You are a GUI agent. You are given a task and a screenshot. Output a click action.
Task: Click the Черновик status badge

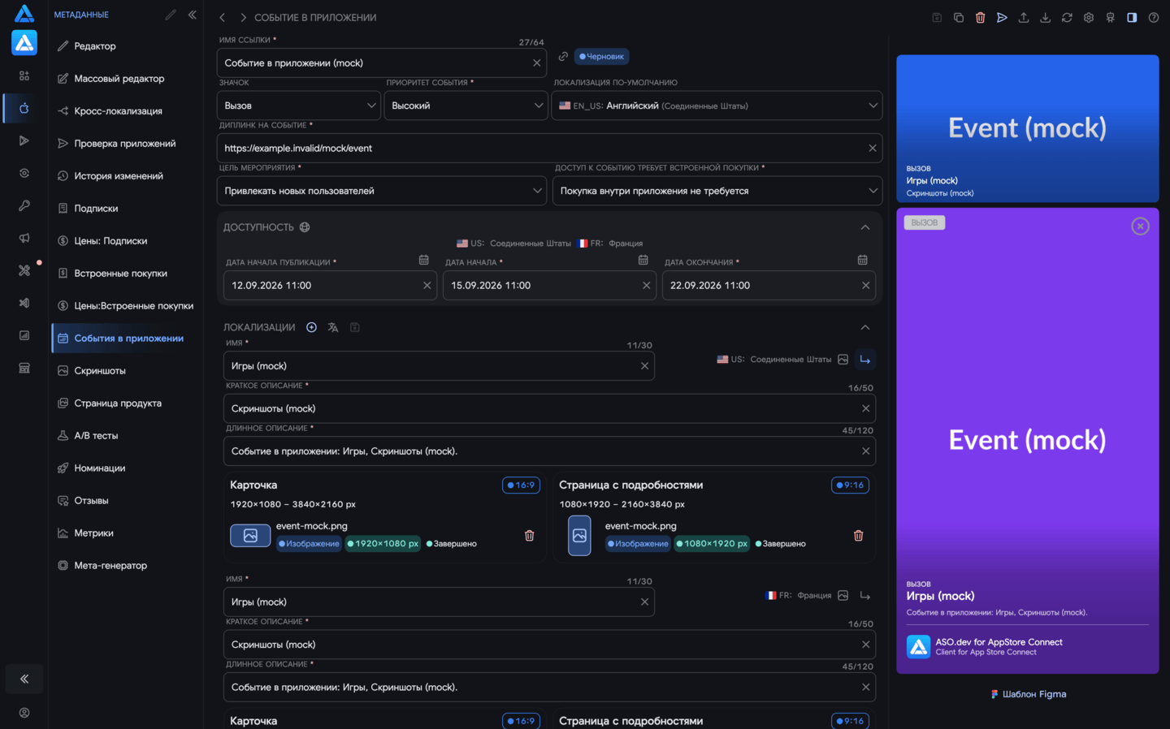(602, 56)
